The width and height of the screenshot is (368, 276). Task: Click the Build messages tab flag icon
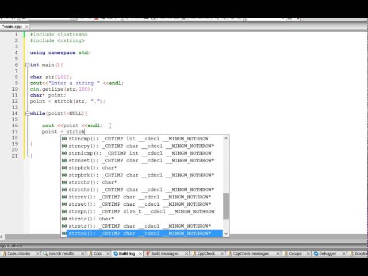click(148, 254)
